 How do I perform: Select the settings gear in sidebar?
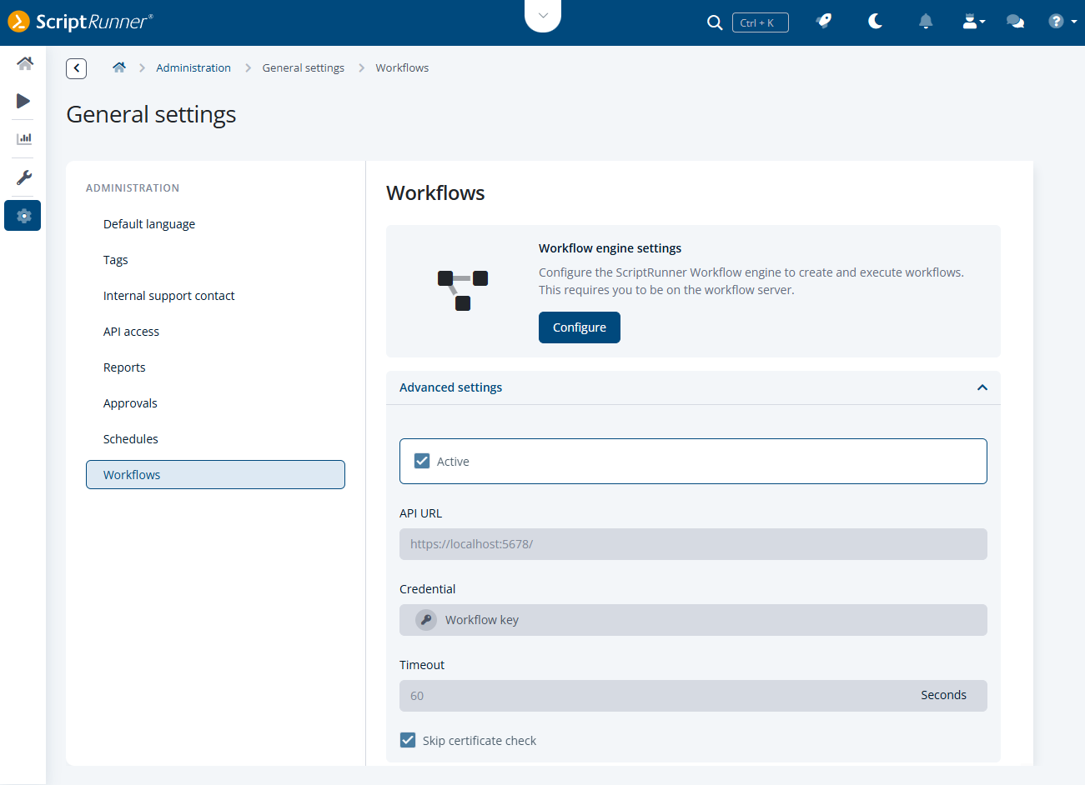pos(23,216)
